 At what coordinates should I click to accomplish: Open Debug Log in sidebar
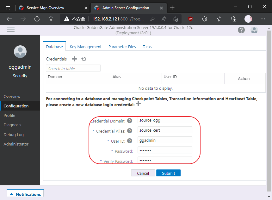pyautogui.click(x=14, y=134)
